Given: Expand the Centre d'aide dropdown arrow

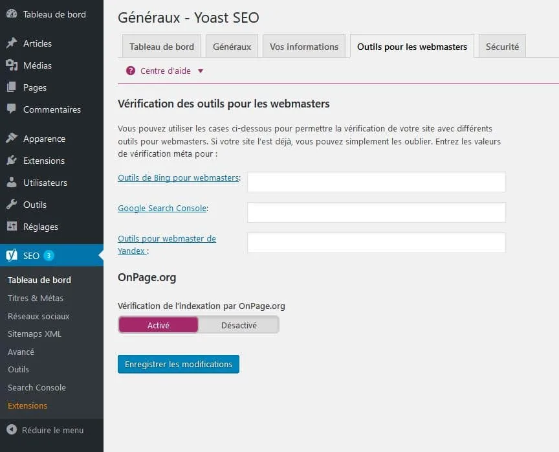Looking at the screenshot, I should point(201,71).
